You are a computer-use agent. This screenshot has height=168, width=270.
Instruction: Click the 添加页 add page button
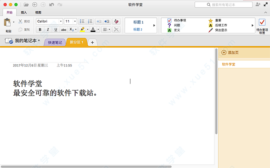tap(230, 53)
